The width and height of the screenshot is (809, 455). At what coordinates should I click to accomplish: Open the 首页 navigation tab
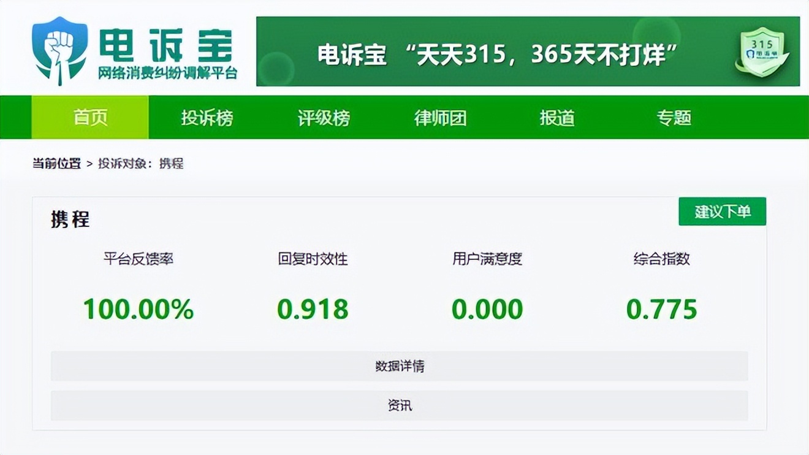click(90, 117)
